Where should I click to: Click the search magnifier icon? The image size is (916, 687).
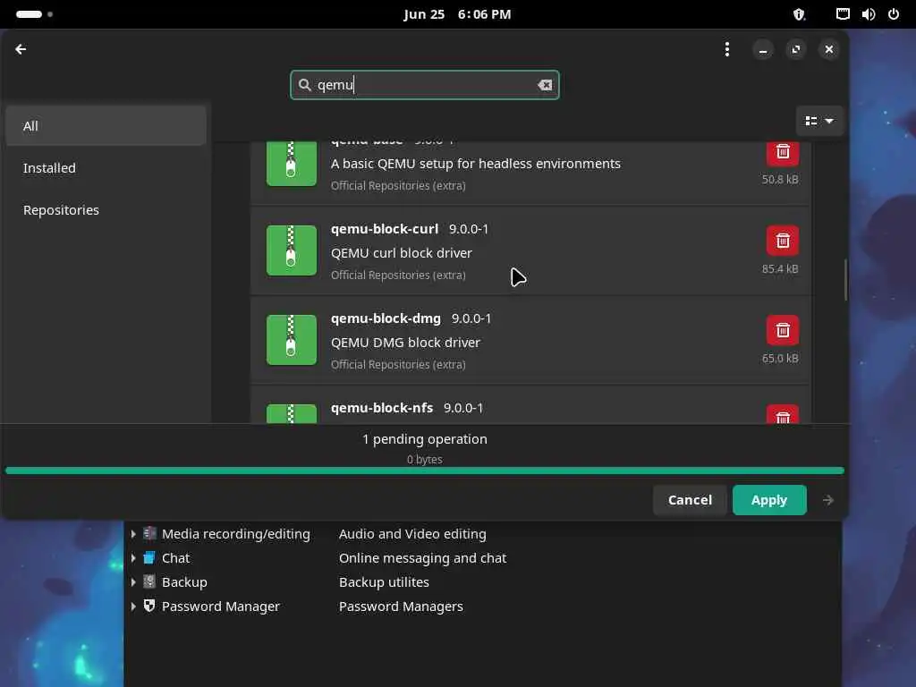(x=304, y=85)
